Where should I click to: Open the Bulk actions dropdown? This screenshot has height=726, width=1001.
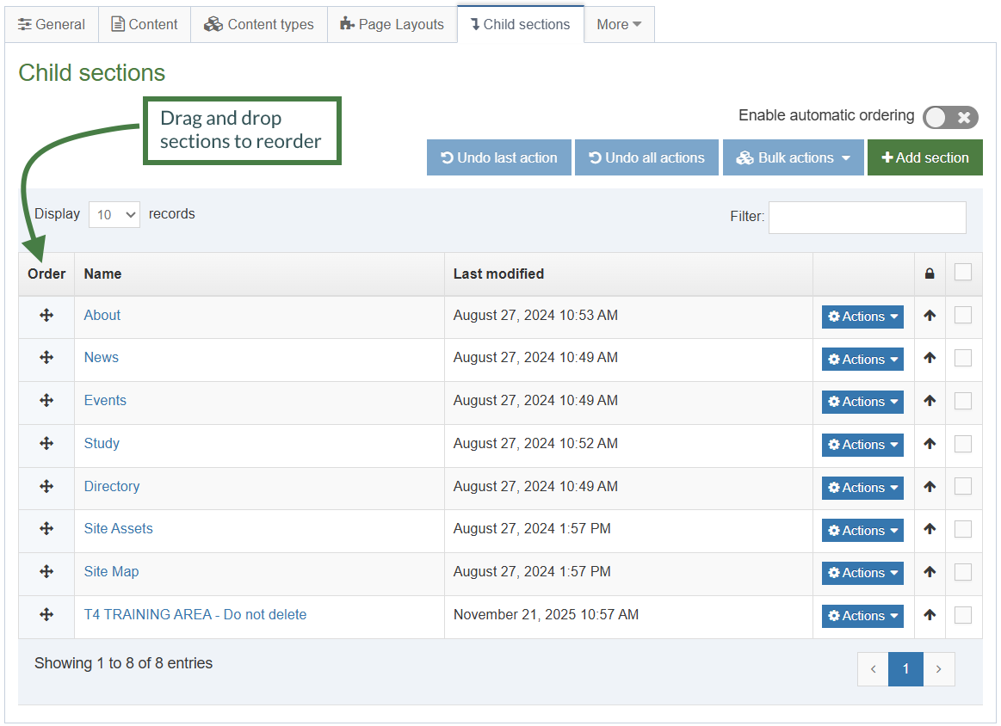click(x=793, y=157)
